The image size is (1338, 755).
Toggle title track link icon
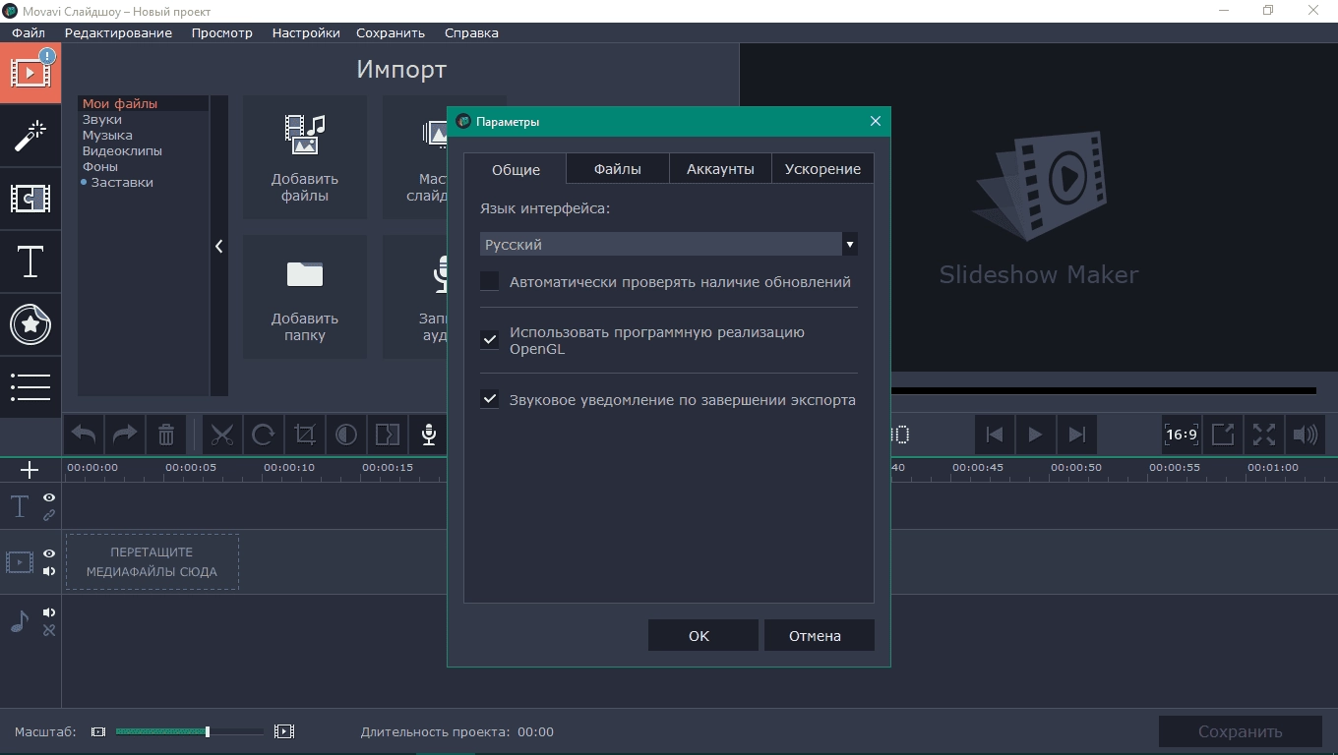tap(49, 515)
